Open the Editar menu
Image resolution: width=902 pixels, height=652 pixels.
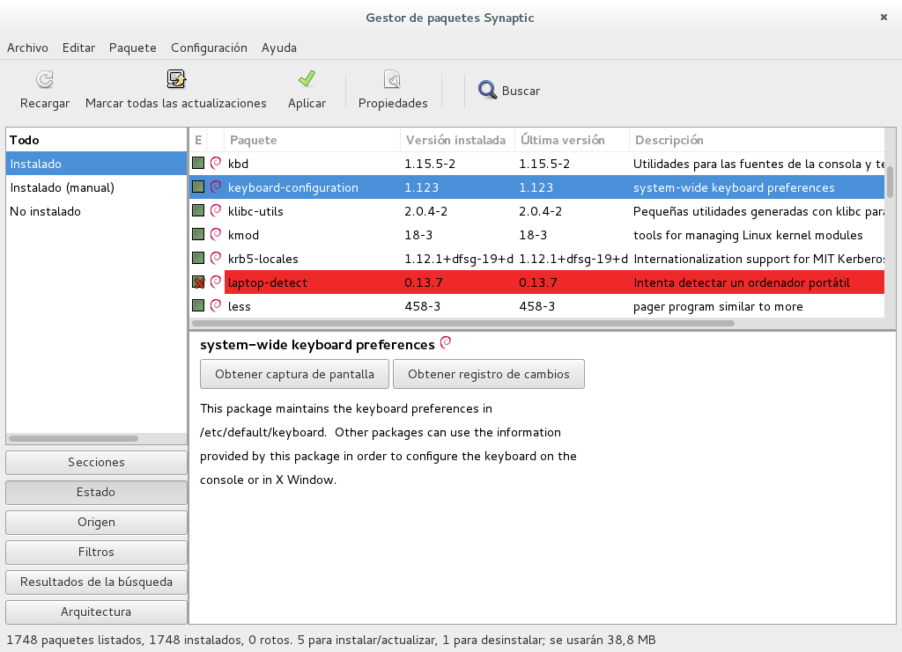(x=78, y=48)
